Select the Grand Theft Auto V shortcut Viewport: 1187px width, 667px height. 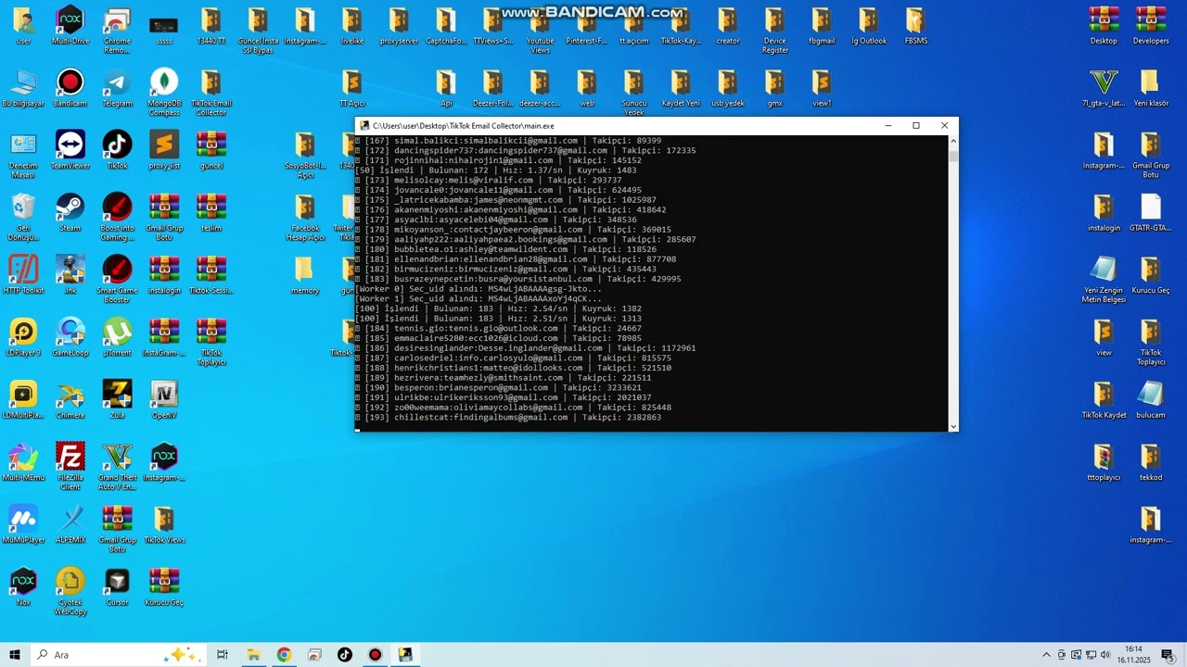(x=117, y=466)
